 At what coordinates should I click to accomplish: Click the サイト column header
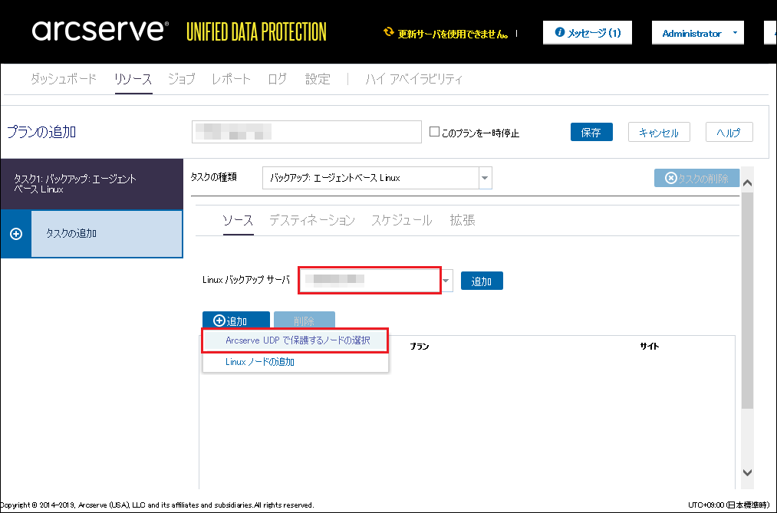point(649,346)
